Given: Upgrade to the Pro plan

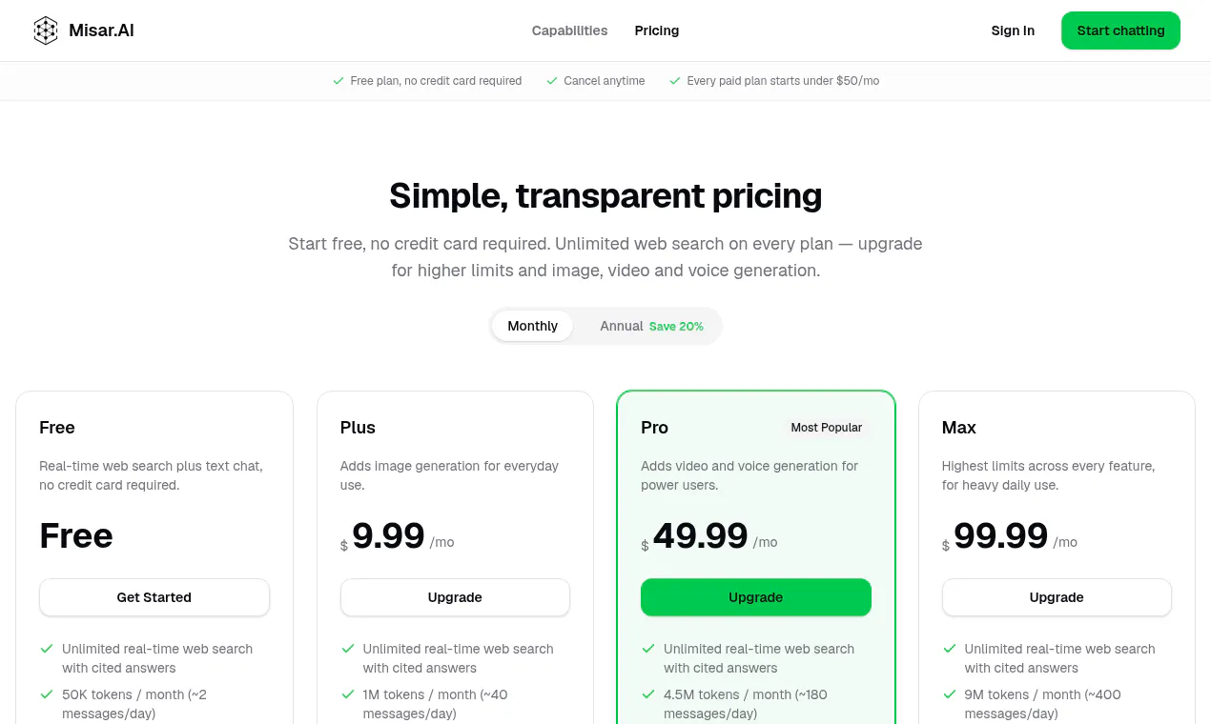Looking at the screenshot, I should (756, 597).
